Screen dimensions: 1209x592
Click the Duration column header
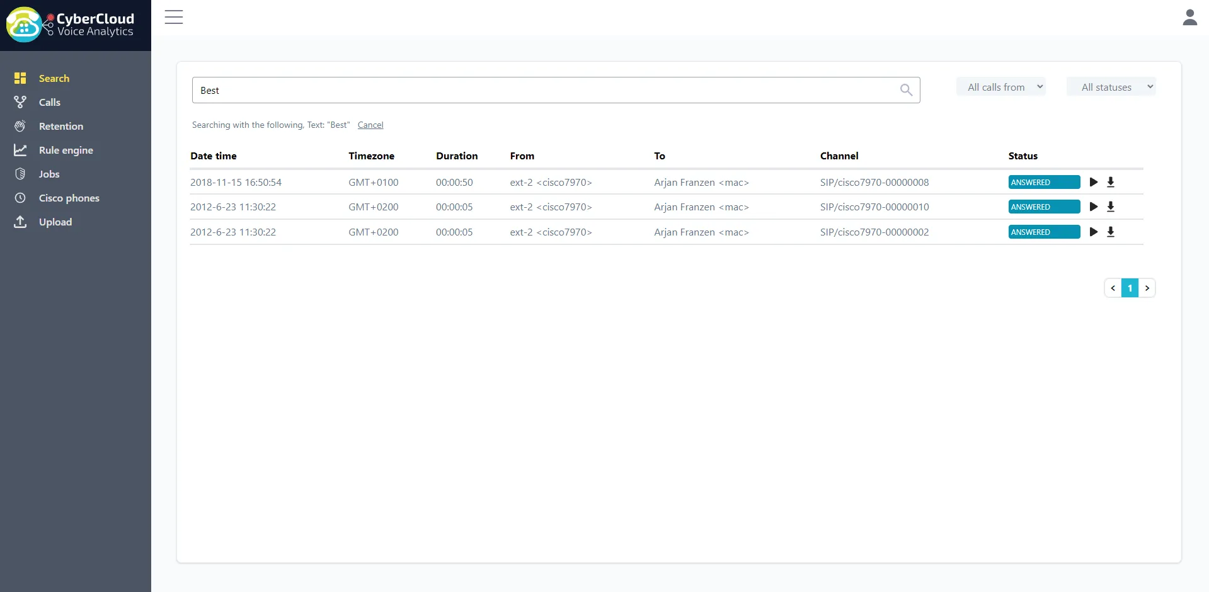457,156
